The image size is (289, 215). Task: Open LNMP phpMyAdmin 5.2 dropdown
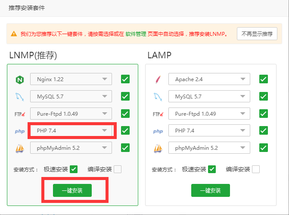click(x=71, y=148)
